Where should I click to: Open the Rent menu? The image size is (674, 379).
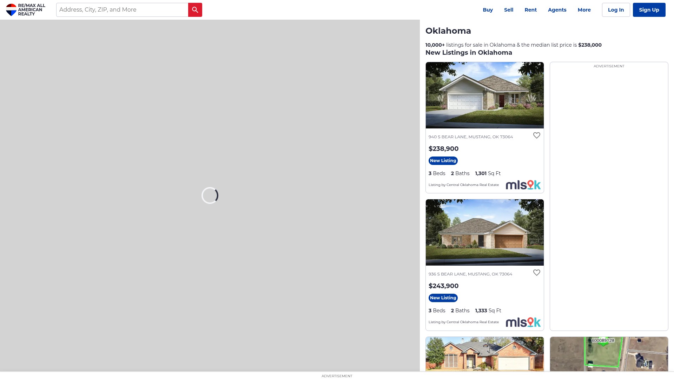[x=530, y=10]
